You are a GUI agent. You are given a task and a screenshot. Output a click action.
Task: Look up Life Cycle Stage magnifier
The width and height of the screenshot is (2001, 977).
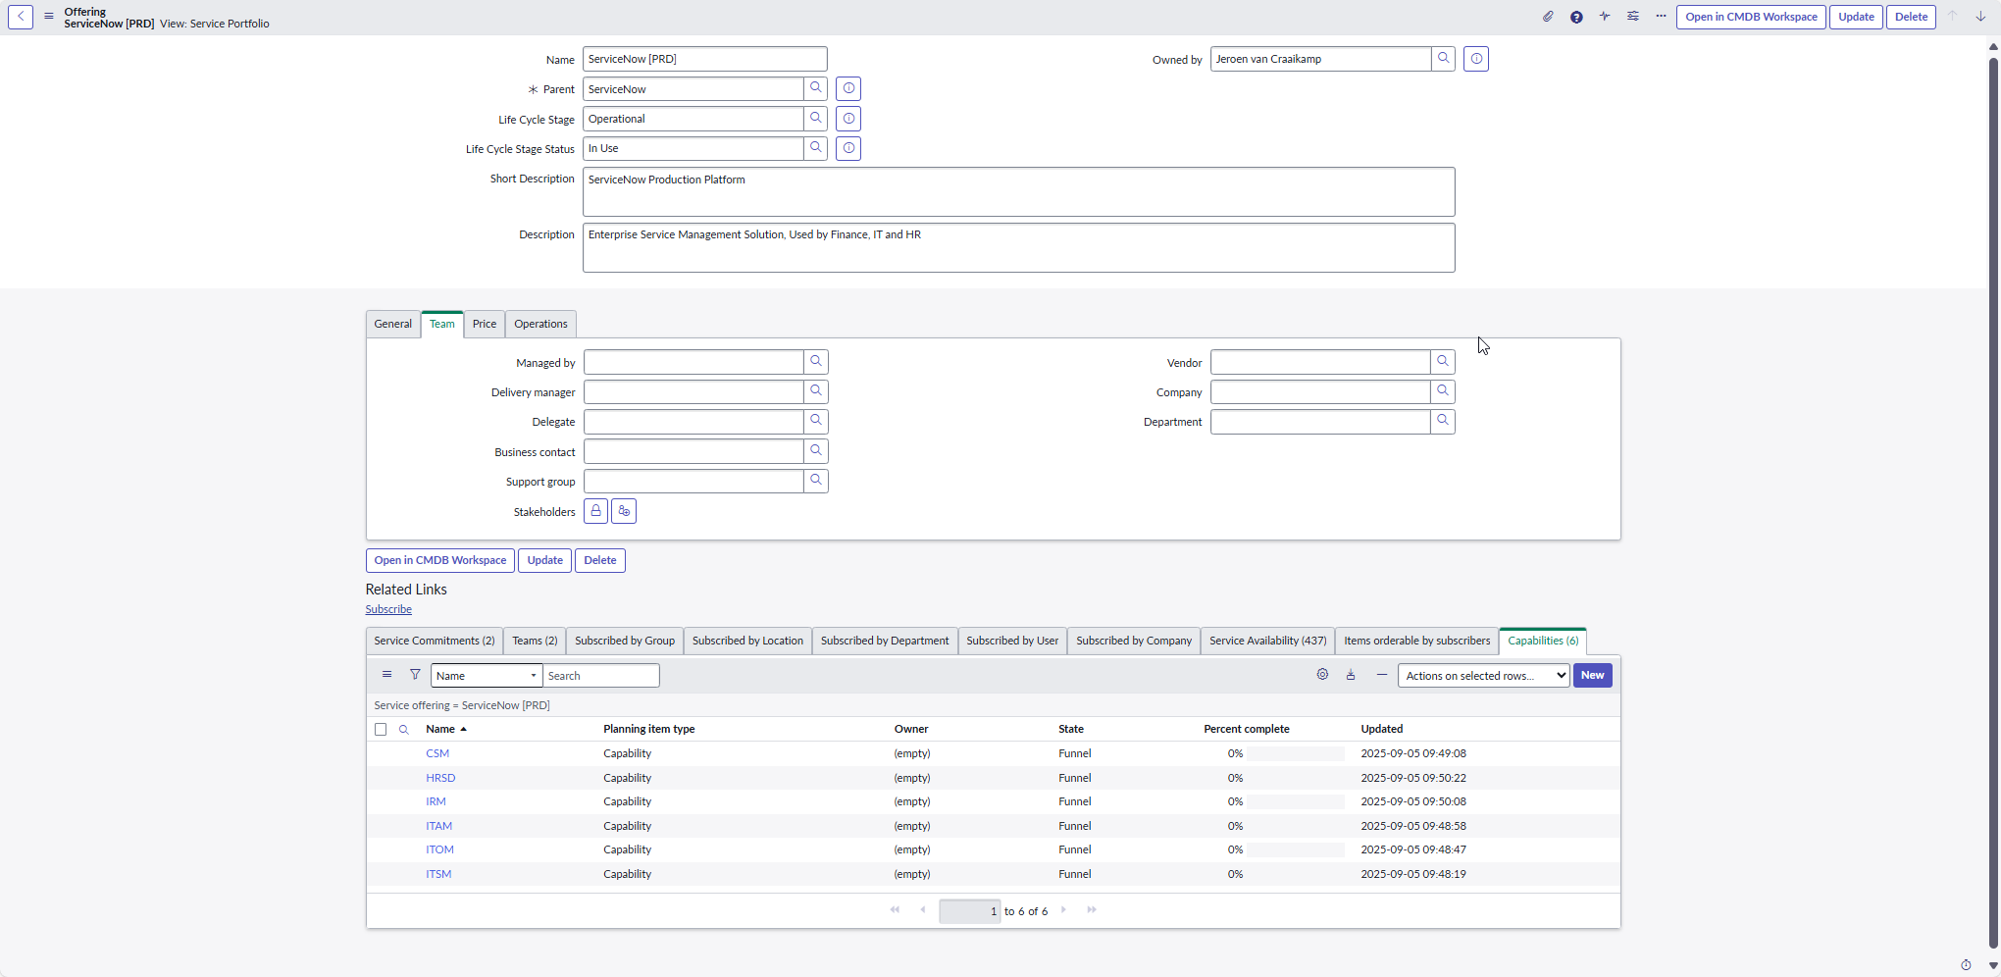pyautogui.click(x=816, y=119)
